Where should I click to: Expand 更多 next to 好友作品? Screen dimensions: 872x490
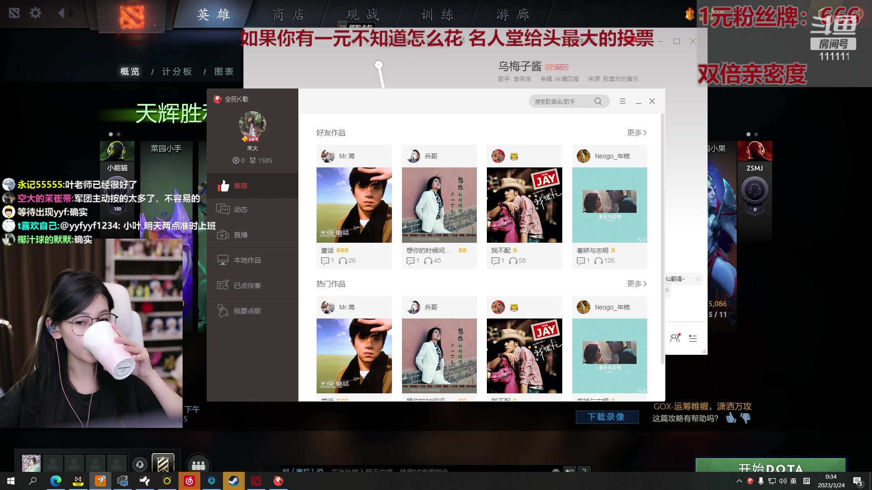tap(637, 132)
